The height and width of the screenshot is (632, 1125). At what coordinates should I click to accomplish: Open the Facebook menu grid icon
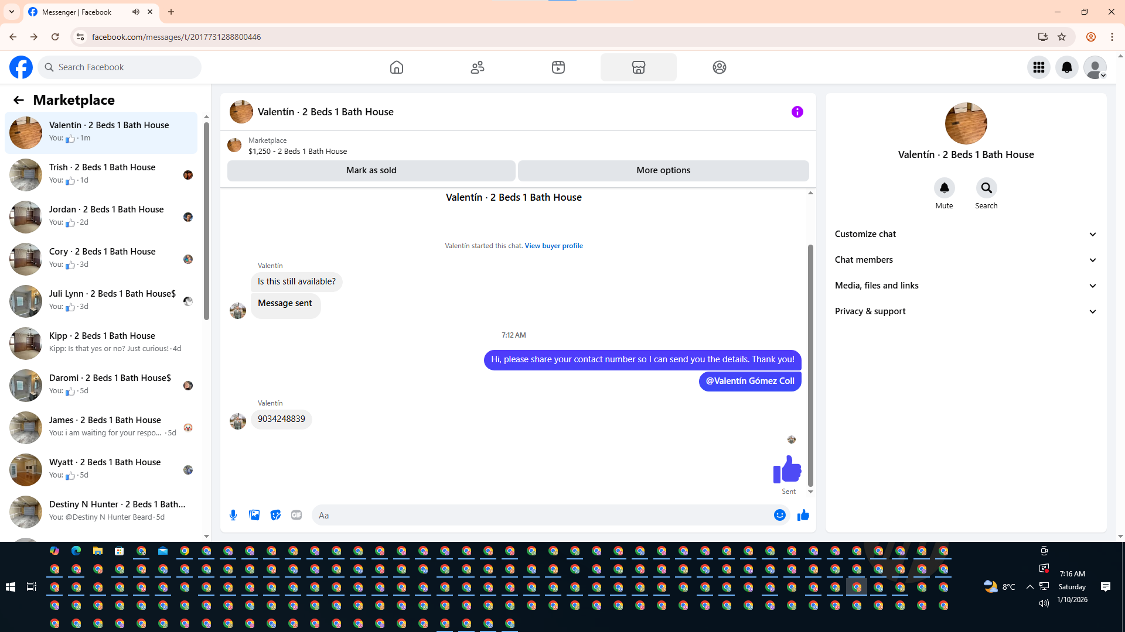1038,67
